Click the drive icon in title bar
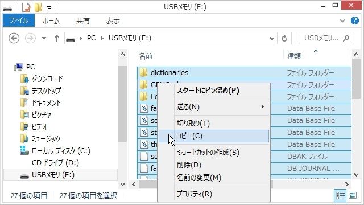 [x=7, y=9]
